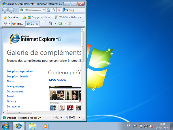This screenshot has height=130, width=173.
Task: Click the Add to Favorites Bar star icon
Action: [x=24, y=17]
